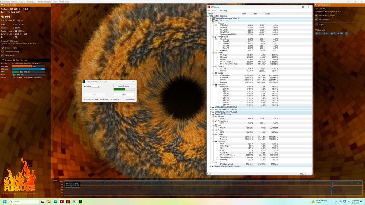Viewport: 365px width, 205px height.
Task: Click the FurMark flame taskbar icon
Action: tap(68, 201)
